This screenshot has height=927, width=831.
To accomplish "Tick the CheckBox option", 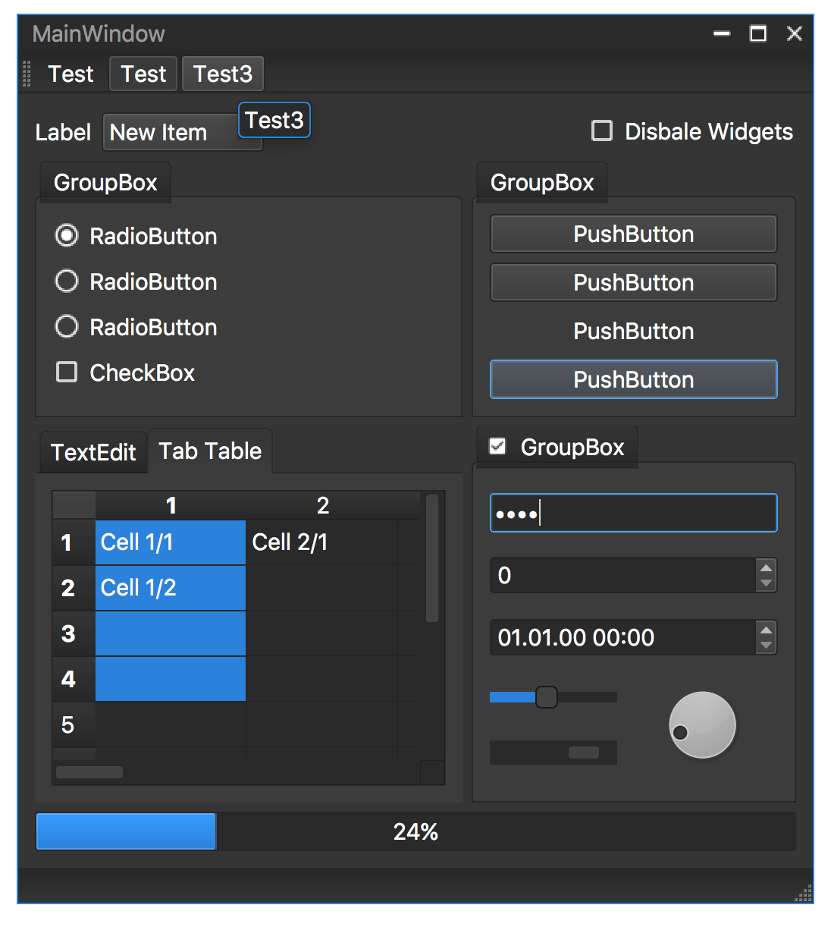I will click(67, 372).
